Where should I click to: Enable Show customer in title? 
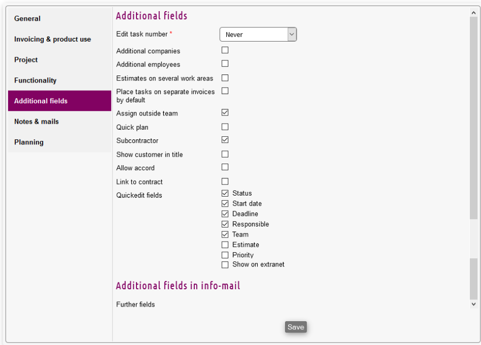click(x=225, y=154)
